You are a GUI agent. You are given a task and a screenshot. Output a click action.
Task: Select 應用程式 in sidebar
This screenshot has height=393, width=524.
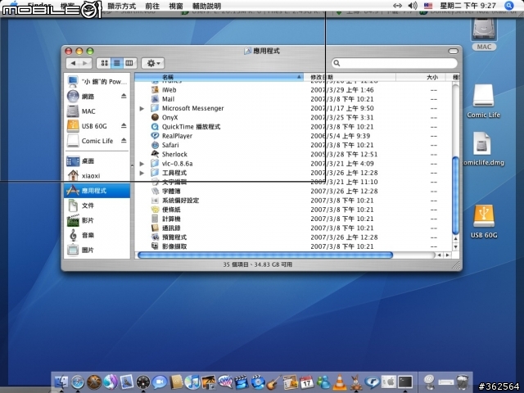pyautogui.click(x=97, y=191)
